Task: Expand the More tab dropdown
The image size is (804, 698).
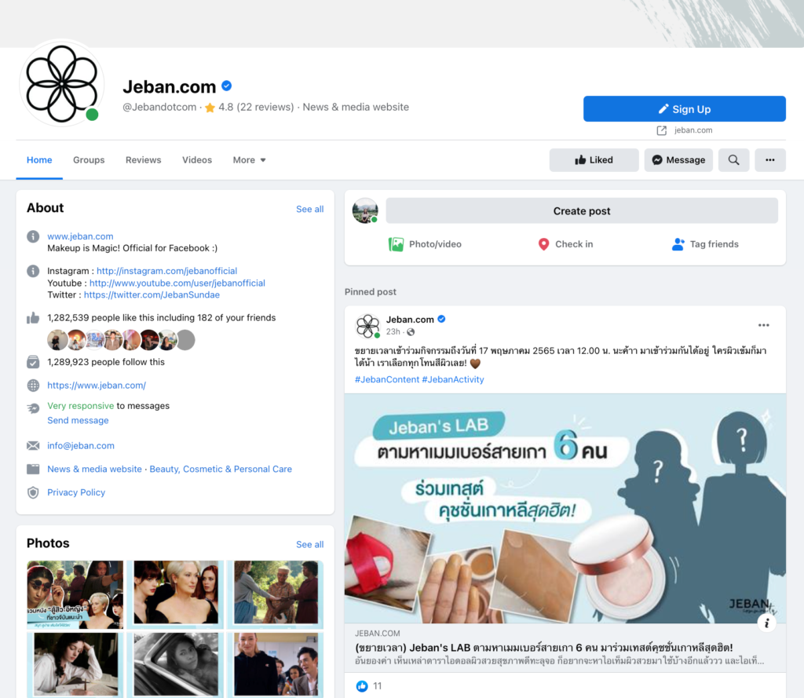Action: [x=249, y=160]
